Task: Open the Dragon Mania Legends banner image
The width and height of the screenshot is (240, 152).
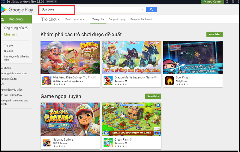Action: tap(132, 57)
